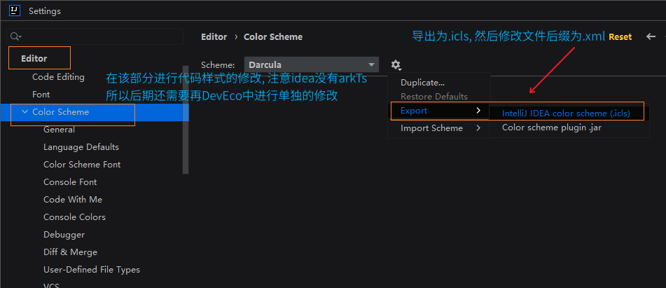Open Font settings in the tree
Image resolution: width=666 pixels, height=288 pixels.
coord(41,95)
